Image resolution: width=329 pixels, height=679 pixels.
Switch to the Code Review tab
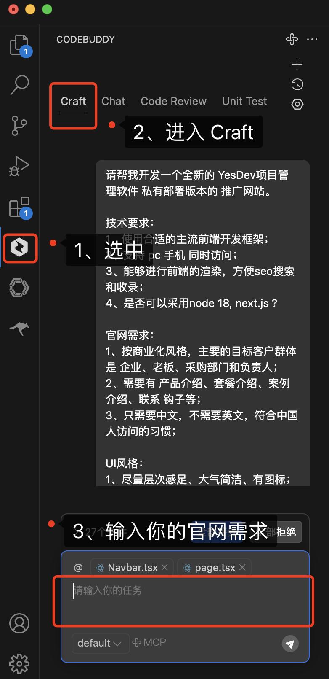point(173,101)
